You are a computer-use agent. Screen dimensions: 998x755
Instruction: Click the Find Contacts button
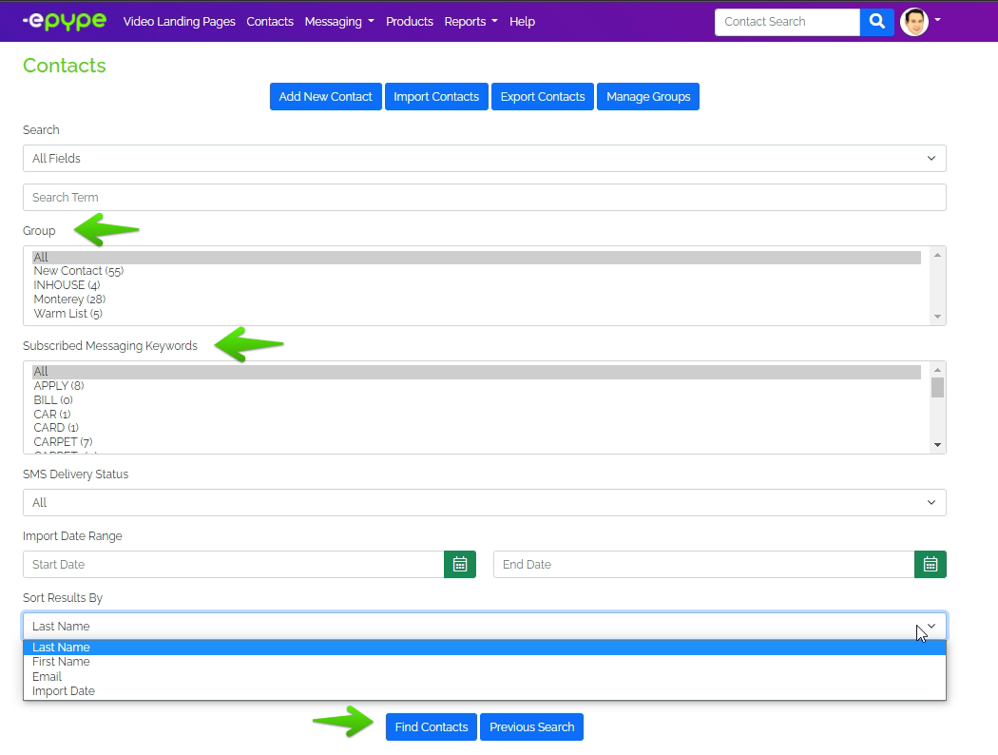[431, 727]
